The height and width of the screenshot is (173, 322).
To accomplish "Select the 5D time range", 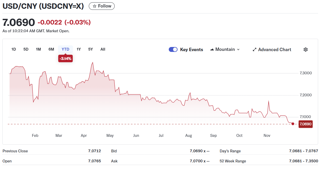I will [x=26, y=49].
